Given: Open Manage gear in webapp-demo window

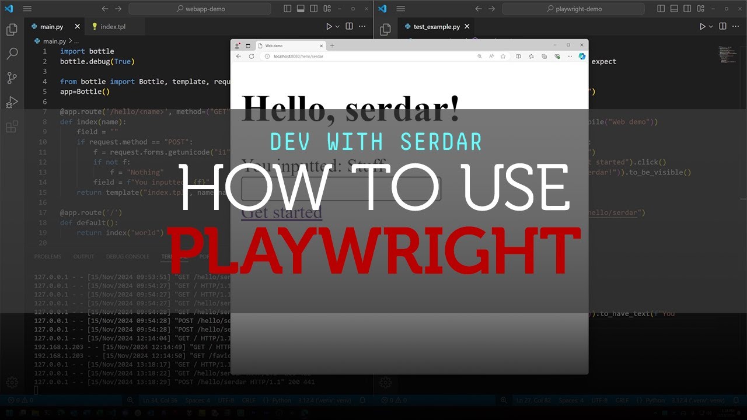Looking at the screenshot, I should pyautogui.click(x=12, y=383).
